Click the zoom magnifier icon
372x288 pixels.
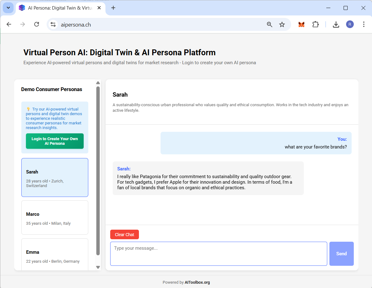(270, 25)
